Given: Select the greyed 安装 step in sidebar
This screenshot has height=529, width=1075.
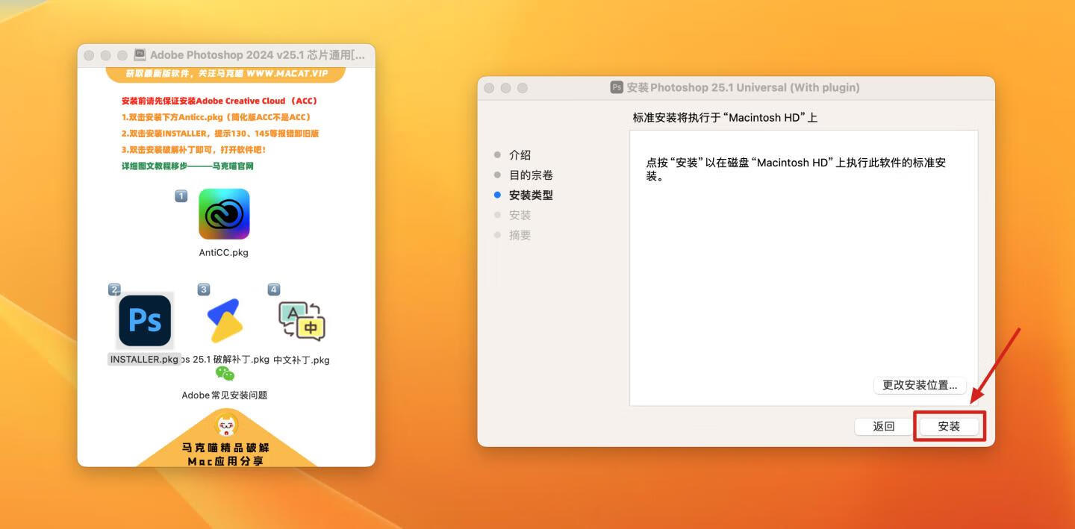Looking at the screenshot, I should [x=520, y=215].
